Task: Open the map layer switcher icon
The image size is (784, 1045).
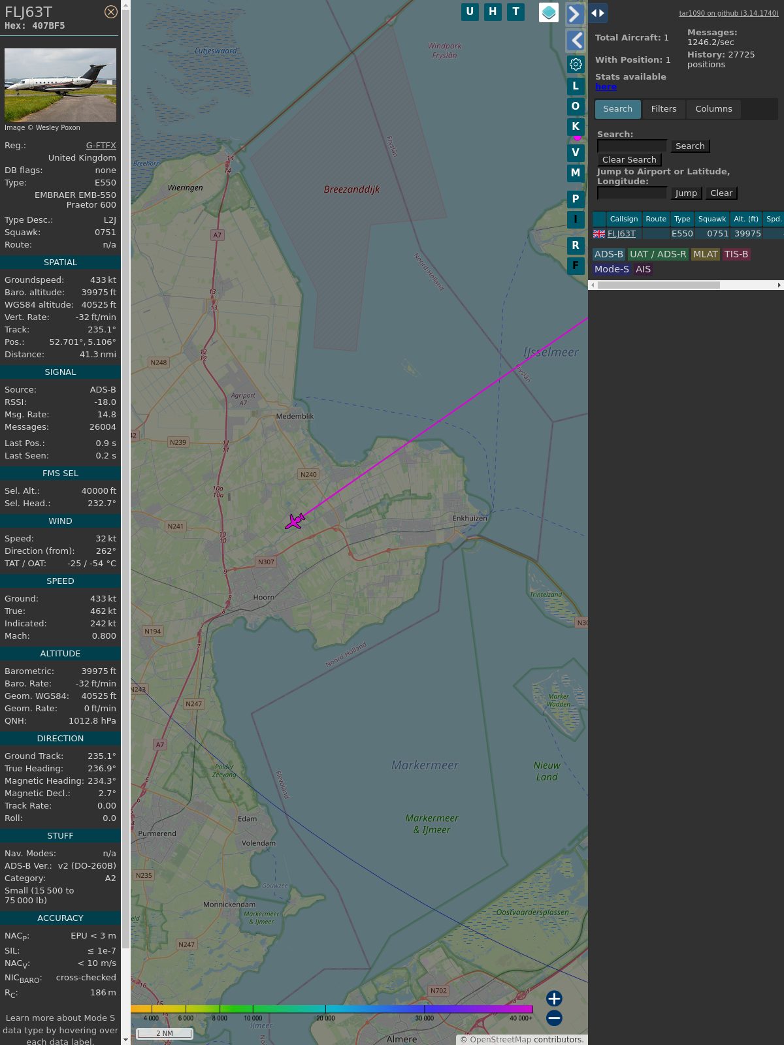Action: coord(548,12)
